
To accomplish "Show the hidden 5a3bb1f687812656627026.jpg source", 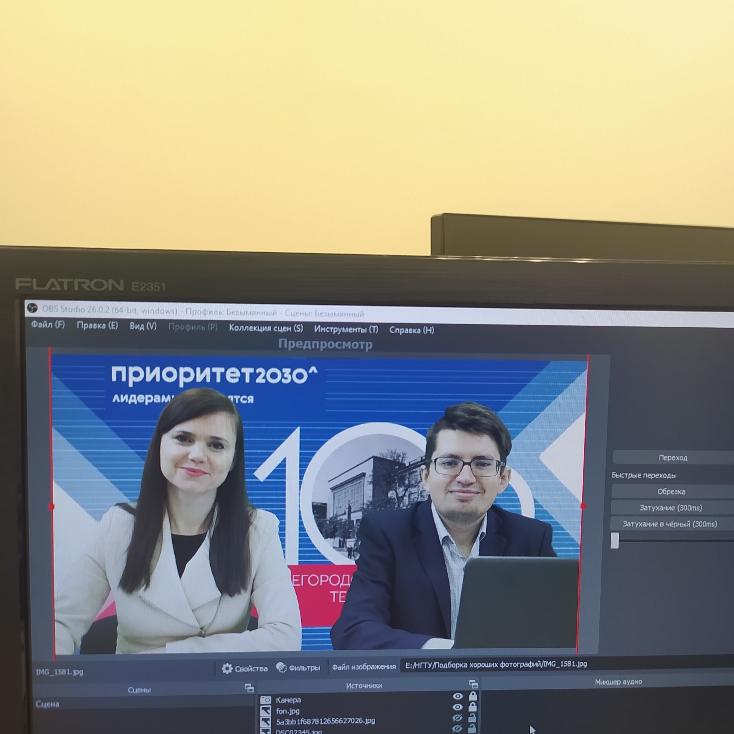I will (458, 718).
